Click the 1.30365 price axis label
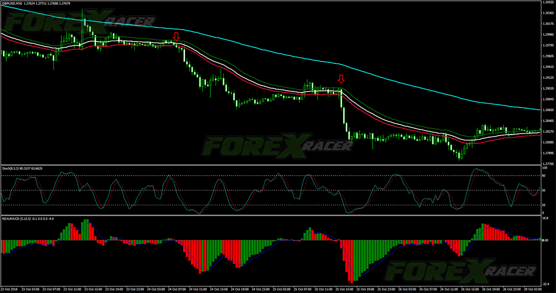 (x=548, y=13)
